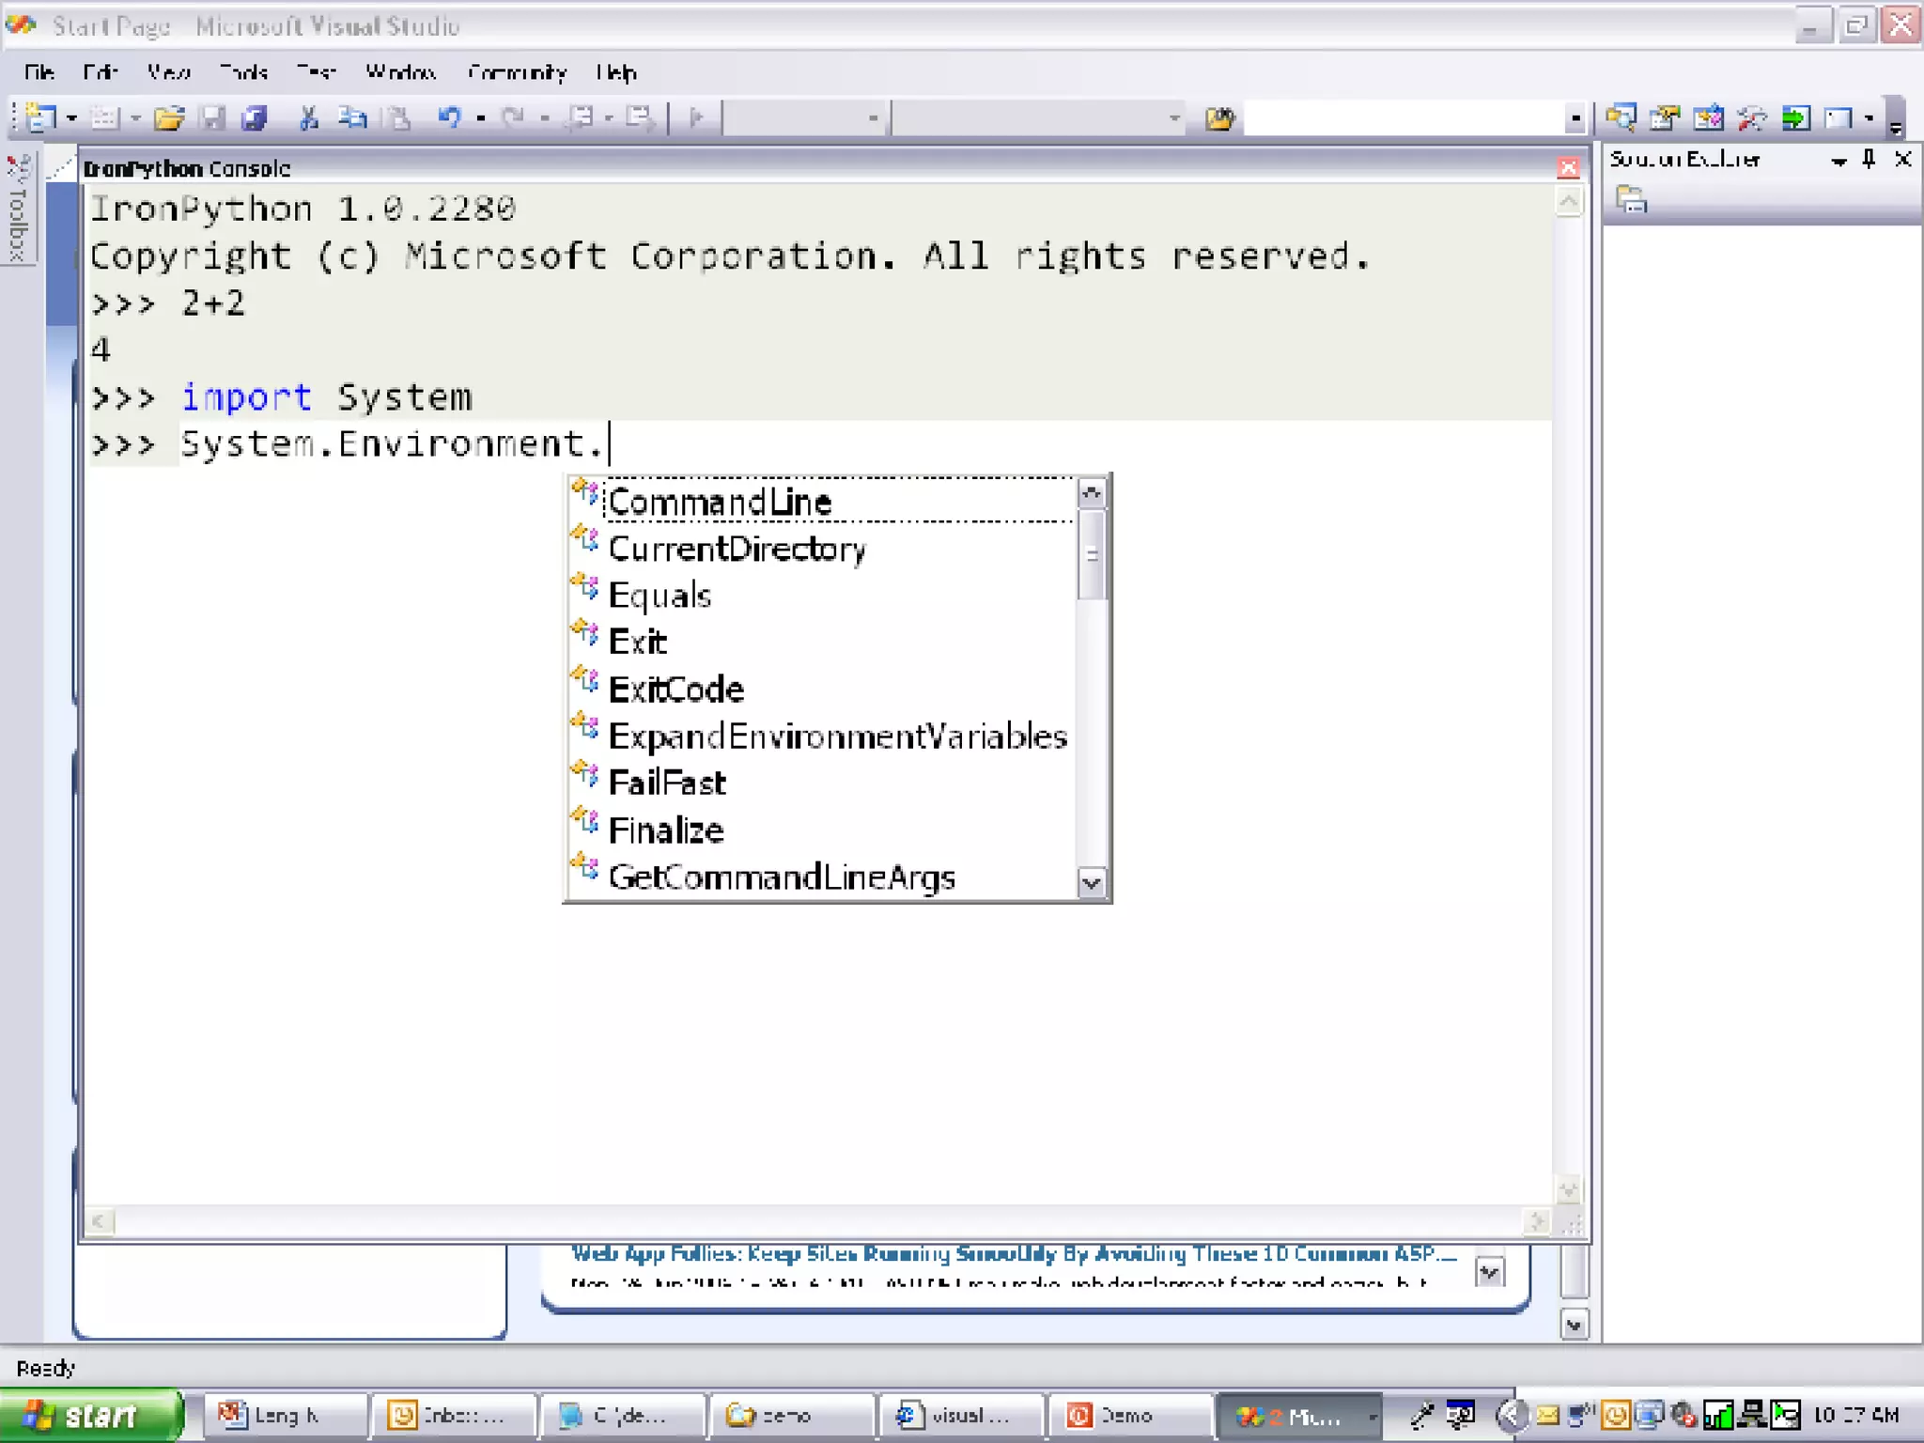This screenshot has width=1924, height=1443.
Task: Click the Object Browser toolbar icon
Action: [1709, 117]
